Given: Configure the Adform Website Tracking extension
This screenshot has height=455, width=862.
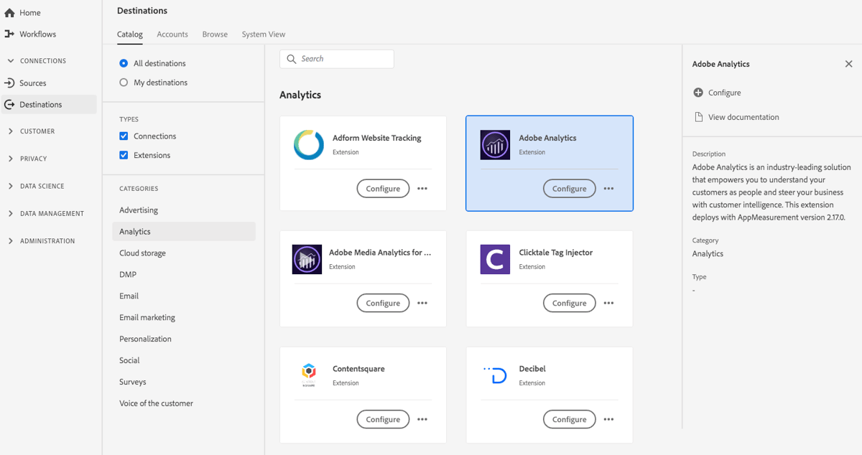Looking at the screenshot, I should [383, 188].
